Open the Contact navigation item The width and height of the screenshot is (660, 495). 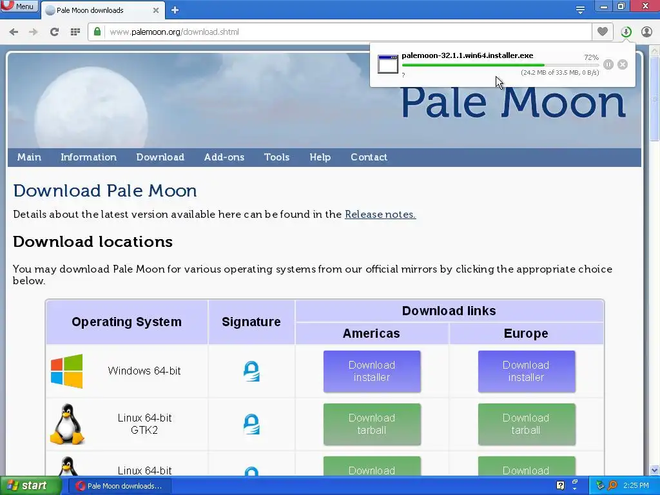click(x=369, y=157)
